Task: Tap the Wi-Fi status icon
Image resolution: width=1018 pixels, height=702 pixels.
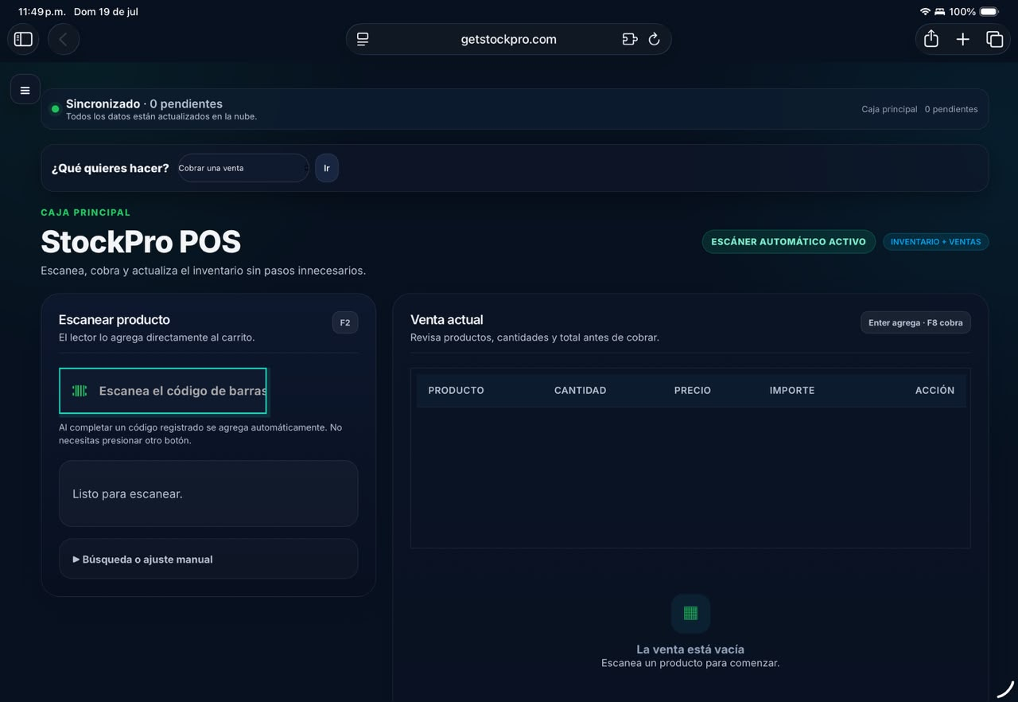Action: pos(925,12)
